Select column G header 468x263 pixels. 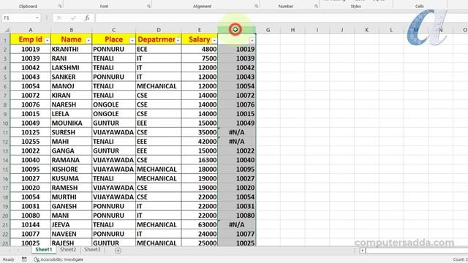pyautogui.click(x=268, y=30)
